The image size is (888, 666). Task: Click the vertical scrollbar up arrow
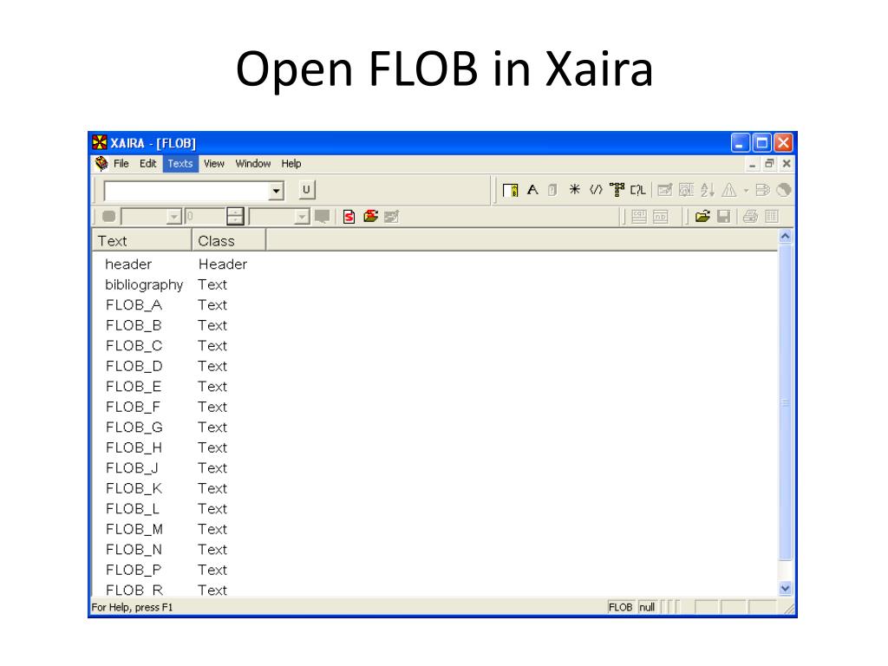click(785, 236)
